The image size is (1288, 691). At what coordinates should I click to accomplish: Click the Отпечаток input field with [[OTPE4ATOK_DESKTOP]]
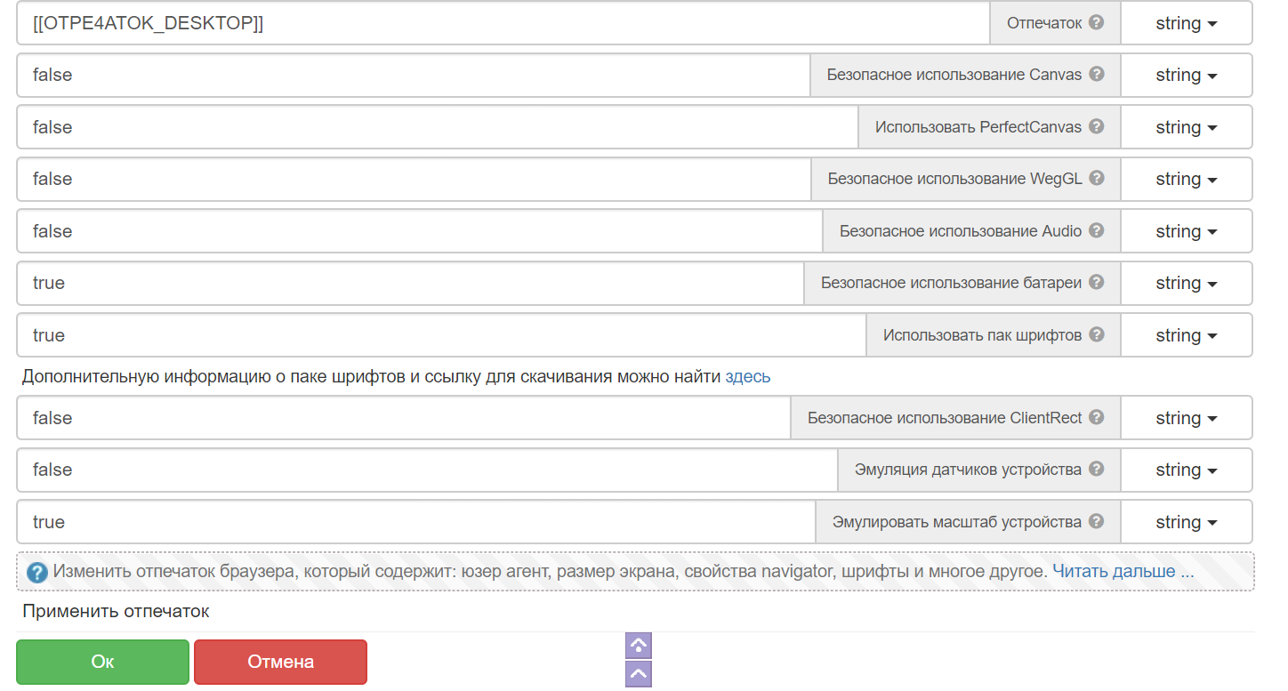click(x=503, y=23)
